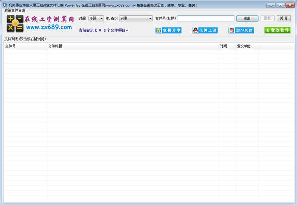Sort by the 时间 column header

coord(227,46)
